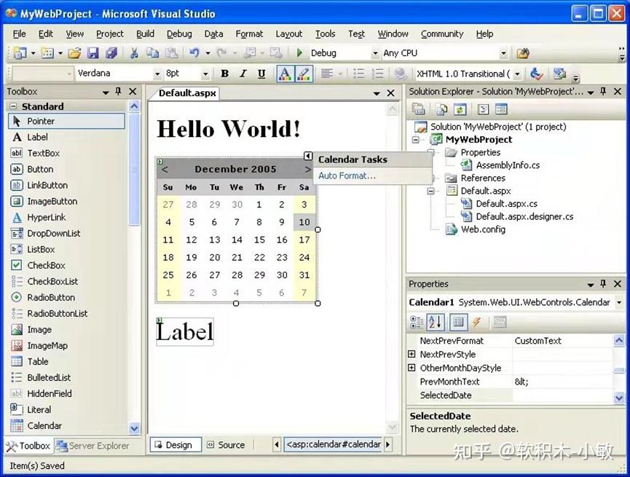Change the foreground color with the A swatch
The width and height of the screenshot is (630, 477).
tap(284, 74)
